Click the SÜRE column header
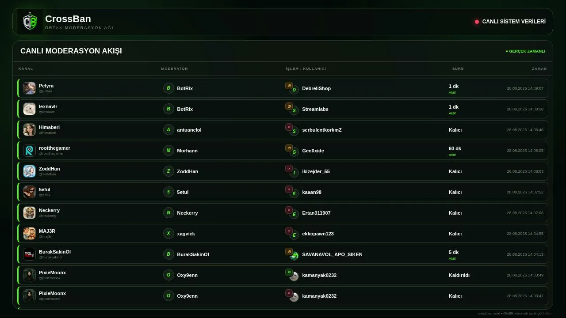 458,68
